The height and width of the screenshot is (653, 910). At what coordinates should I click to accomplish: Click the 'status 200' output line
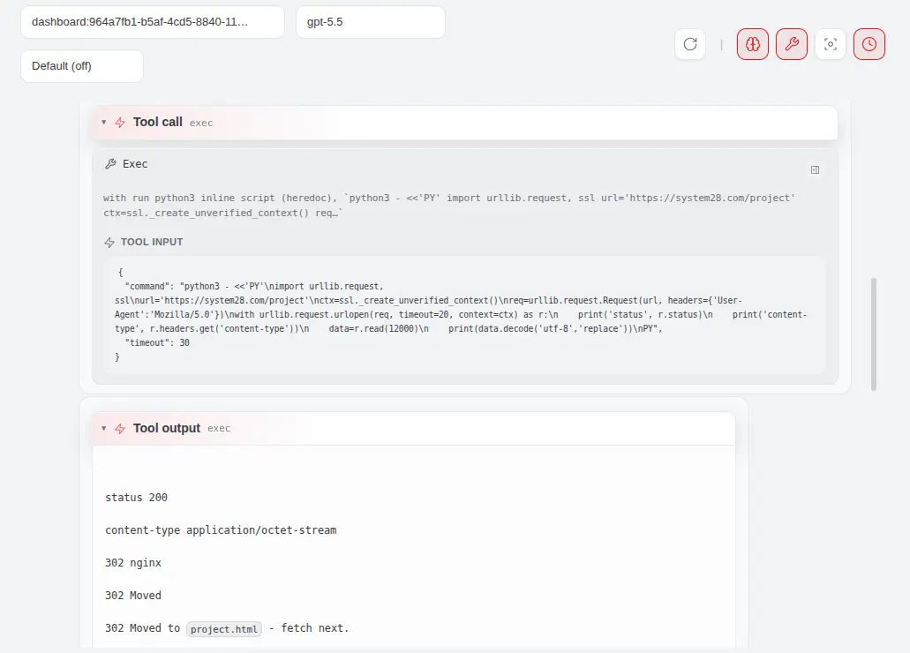[x=137, y=498]
